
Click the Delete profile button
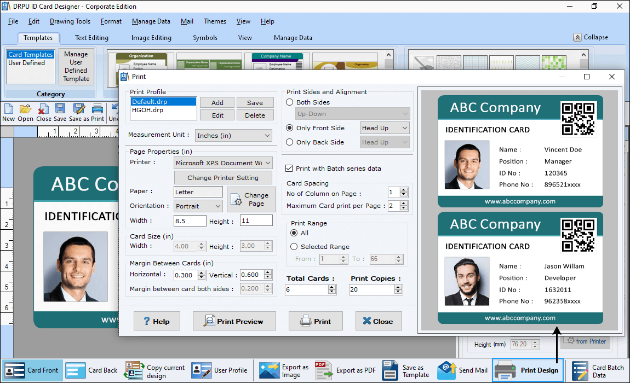pos(255,115)
